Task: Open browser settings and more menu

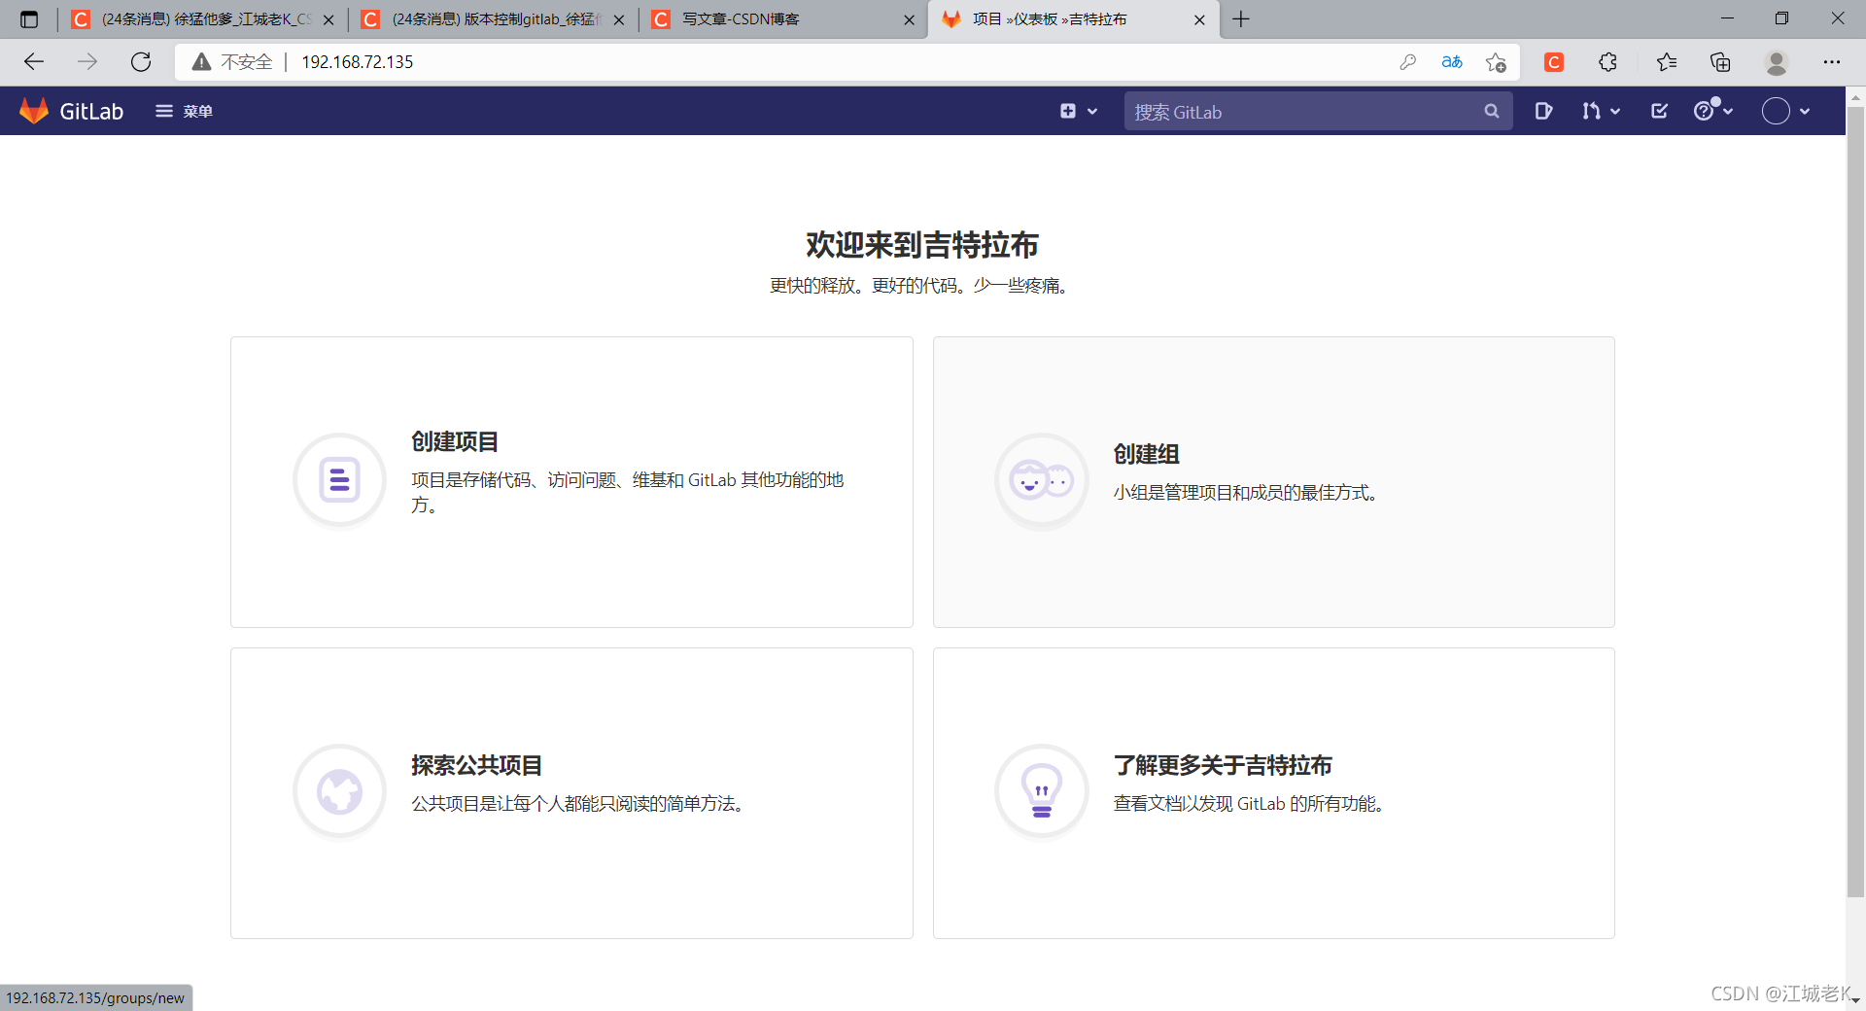Action: (x=1832, y=62)
